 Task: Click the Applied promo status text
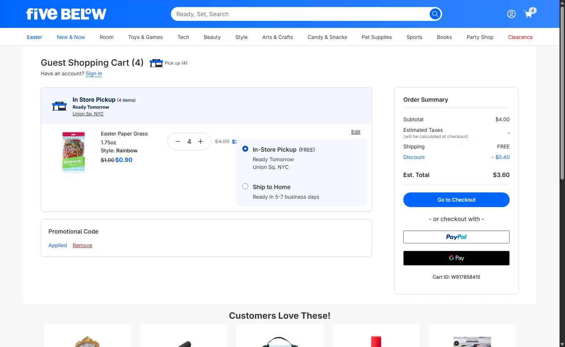click(x=58, y=245)
